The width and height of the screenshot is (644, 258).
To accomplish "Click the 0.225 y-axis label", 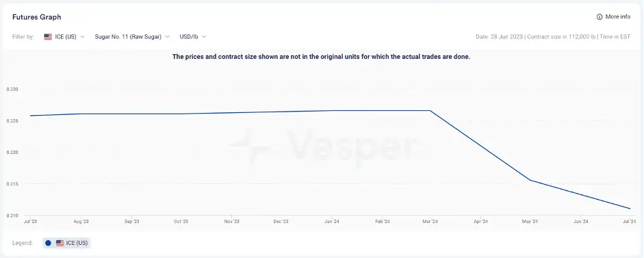I will coord(13,120).
